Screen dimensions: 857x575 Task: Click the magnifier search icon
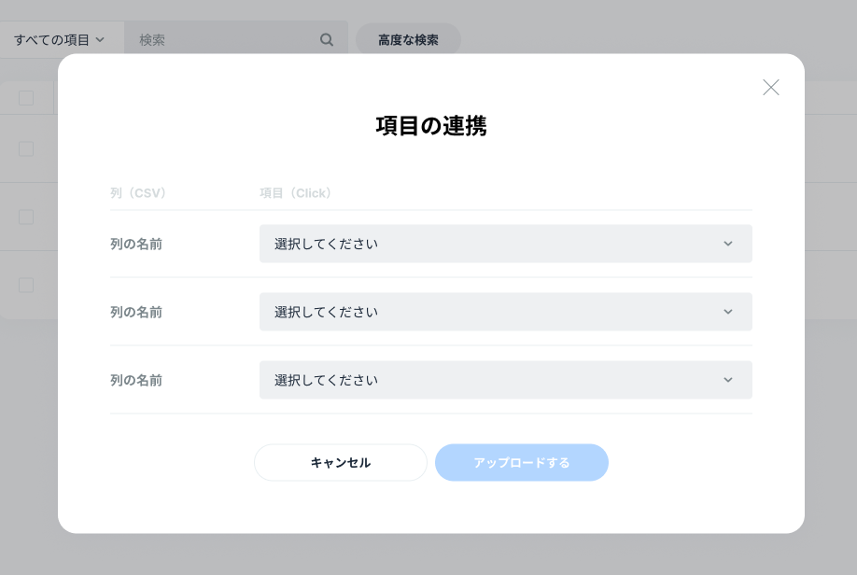coord(327,40)
